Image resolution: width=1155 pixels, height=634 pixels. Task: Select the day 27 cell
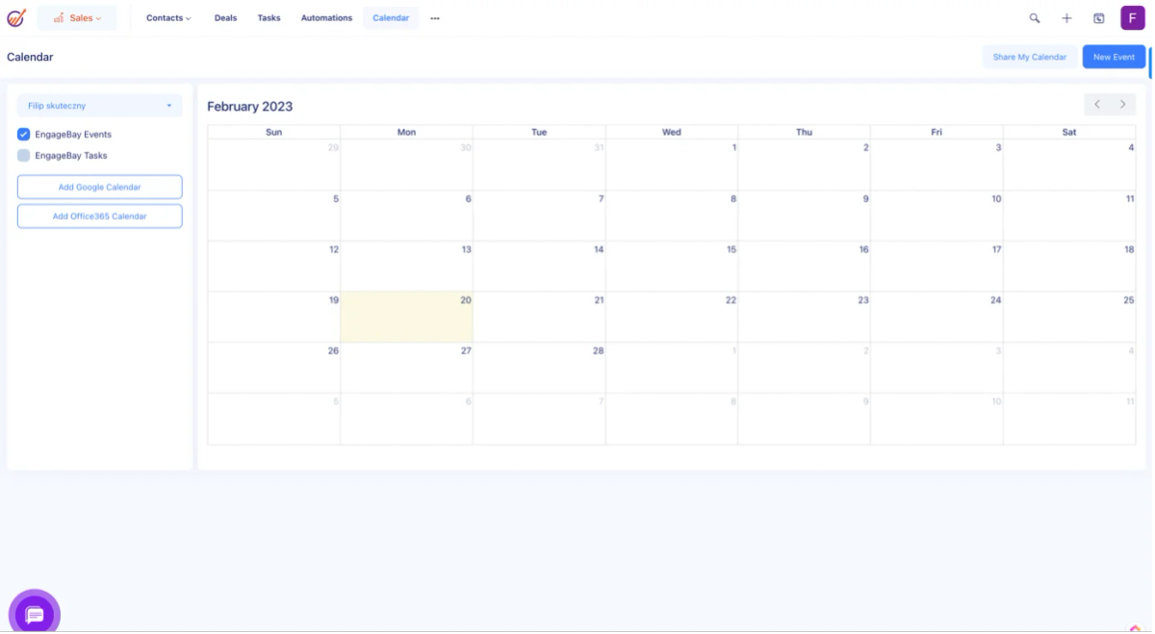(x=406, y=368)
